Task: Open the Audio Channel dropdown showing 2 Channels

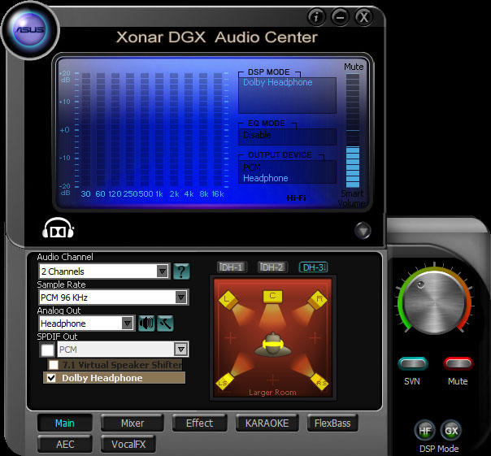Action: click(104, 271)
